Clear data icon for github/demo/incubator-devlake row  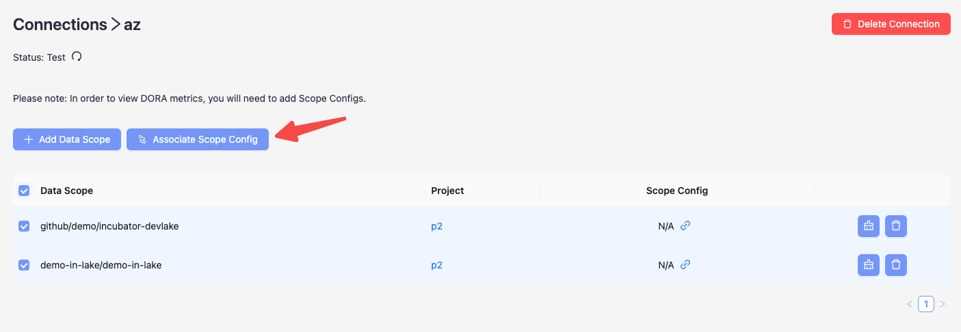click(x=869, y=226)
